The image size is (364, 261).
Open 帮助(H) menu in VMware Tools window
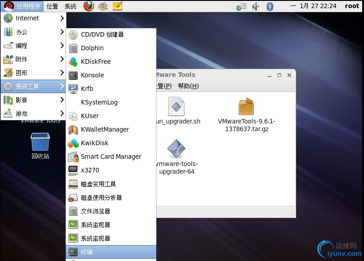[188, 86]
